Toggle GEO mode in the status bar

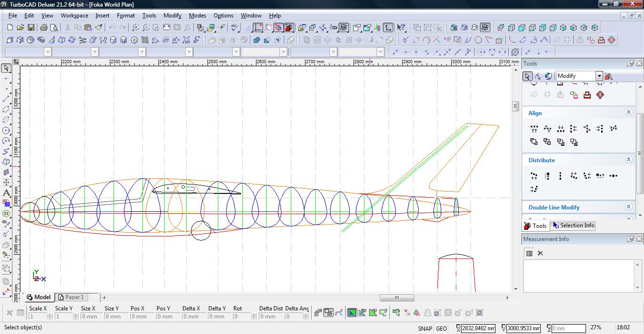(x=441, y=328)
